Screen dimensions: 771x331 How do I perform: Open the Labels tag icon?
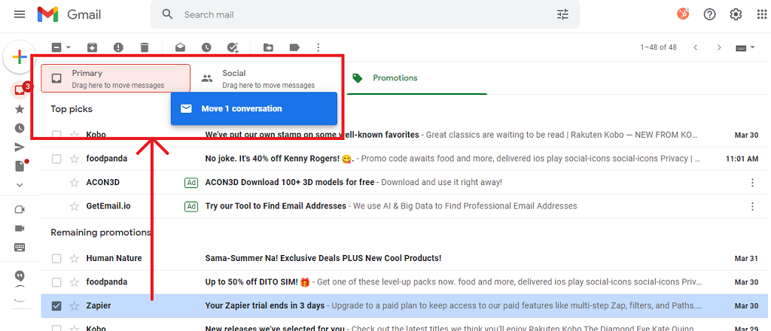tap(294, 47)
